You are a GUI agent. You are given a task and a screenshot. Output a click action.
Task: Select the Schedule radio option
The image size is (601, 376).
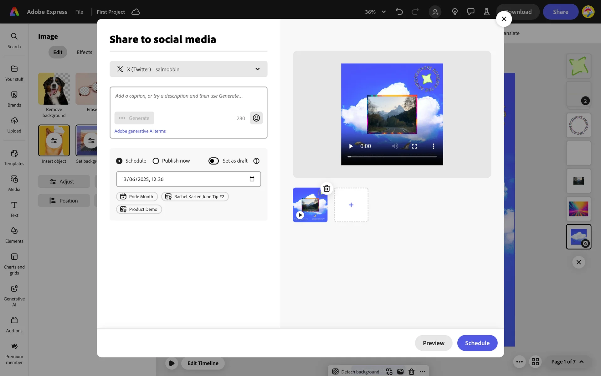[x=119, y=161]
